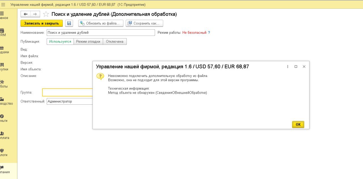
Task: Click the Техническая информация label
Action: tap(128, 89)
